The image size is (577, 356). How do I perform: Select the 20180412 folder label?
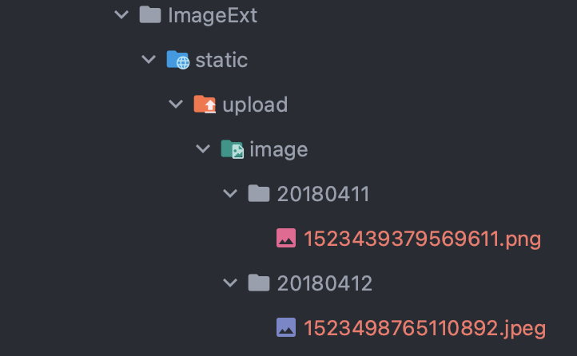(x=324, y=283)
